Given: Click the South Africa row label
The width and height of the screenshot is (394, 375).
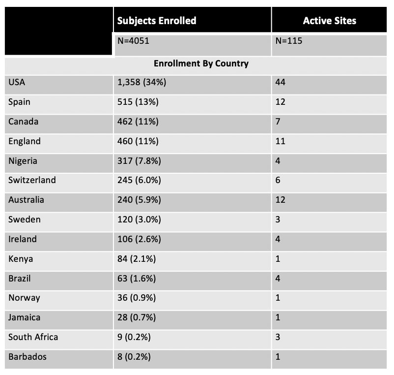Looking at the screenshot, I should pyautogui.click(x=59, y=340).
